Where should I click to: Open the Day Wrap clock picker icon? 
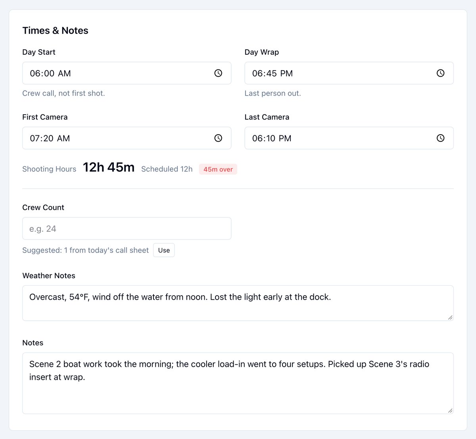(x=440, y=73)
